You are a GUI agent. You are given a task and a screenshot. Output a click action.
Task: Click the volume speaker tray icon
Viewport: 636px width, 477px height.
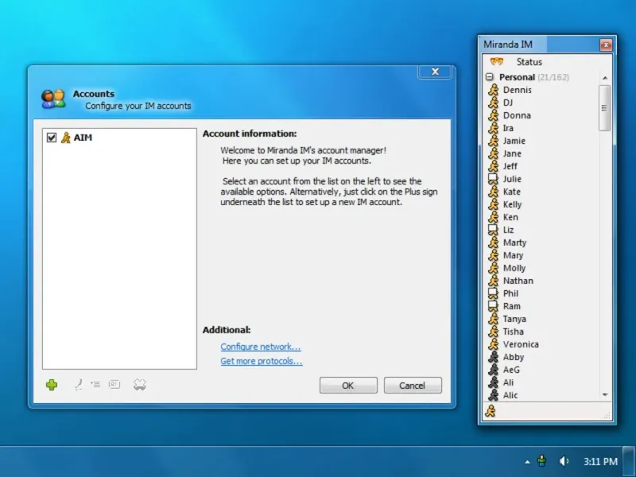pos(564,461)
